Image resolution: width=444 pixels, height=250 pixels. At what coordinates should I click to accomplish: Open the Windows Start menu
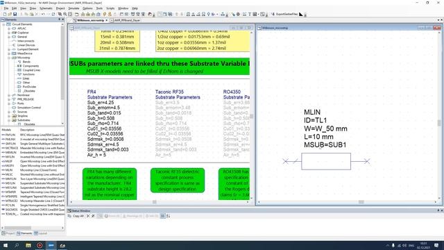(6, 245)
